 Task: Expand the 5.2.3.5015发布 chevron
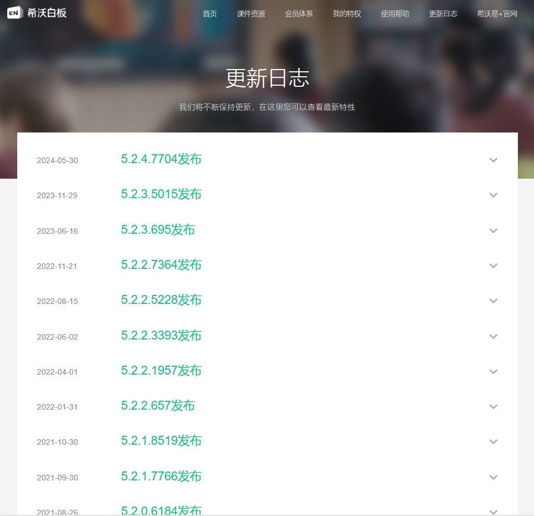point(493,195)
